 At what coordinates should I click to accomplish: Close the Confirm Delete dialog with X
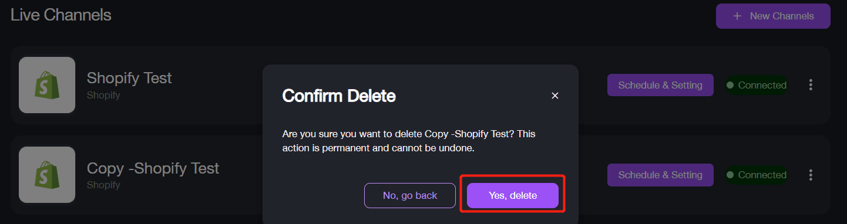554,96
